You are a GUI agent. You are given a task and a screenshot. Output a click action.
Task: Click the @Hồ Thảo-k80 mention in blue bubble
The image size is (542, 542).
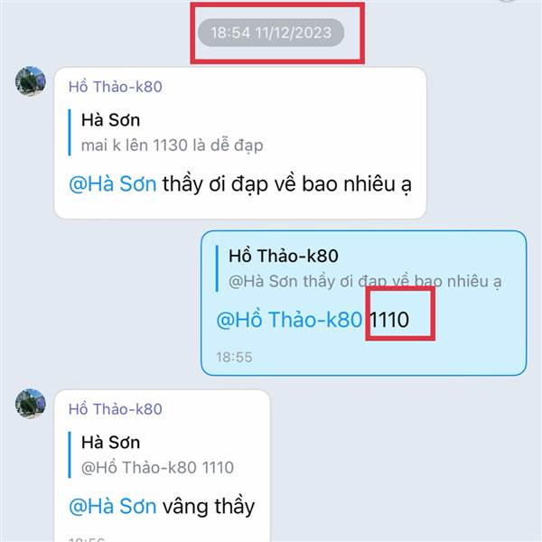tap(289, 320)
